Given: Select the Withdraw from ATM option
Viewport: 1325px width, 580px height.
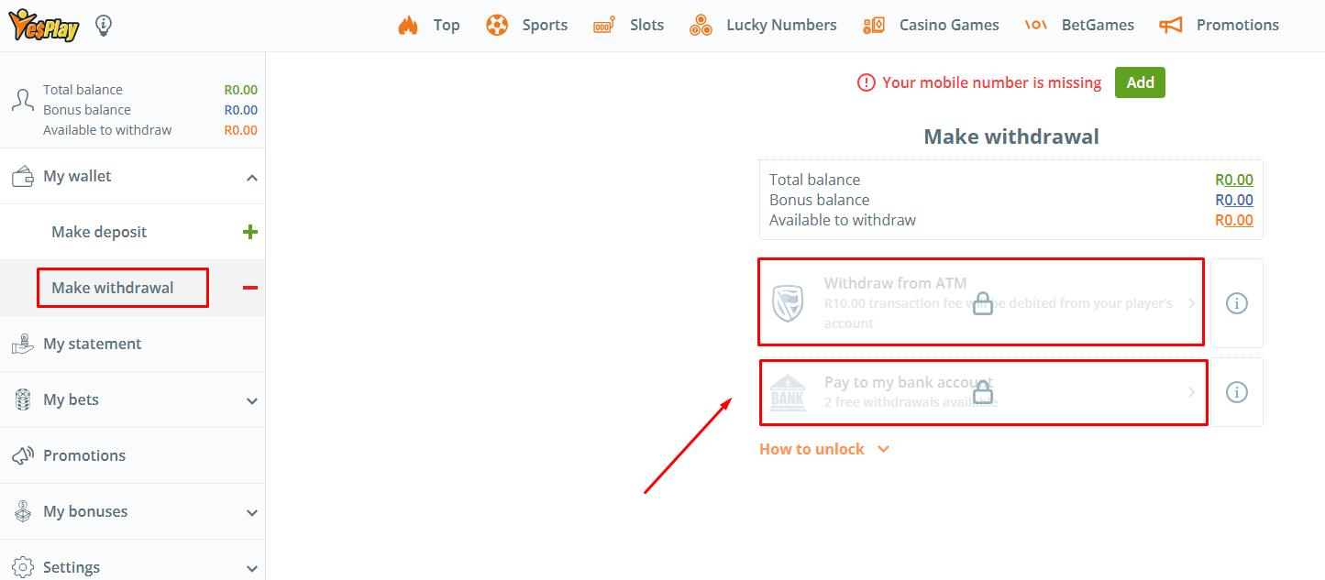Looking at the screenshot, I should 981,302.
